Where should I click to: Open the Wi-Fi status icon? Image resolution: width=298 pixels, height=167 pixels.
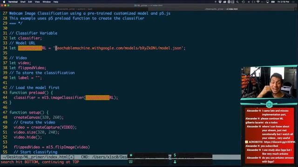point(258,2)
